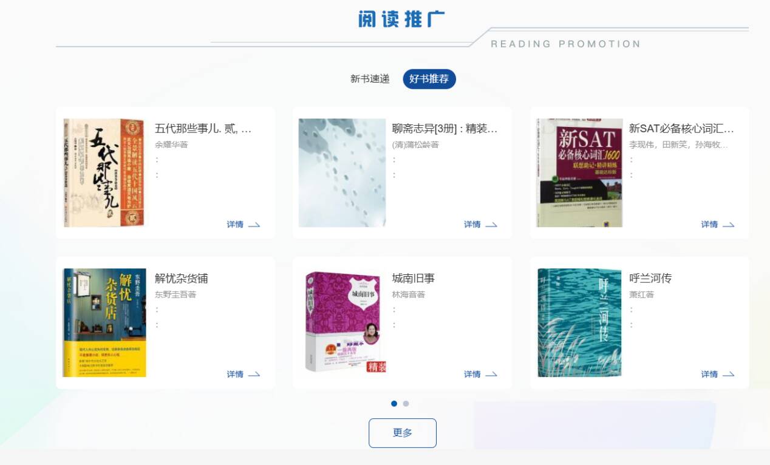Open the 五代那些事儿 book cover
The height and width of the screenshot is (465, 770).
coord(104,173)
